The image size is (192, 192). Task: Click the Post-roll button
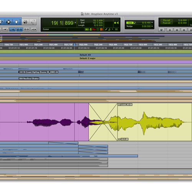167,23
